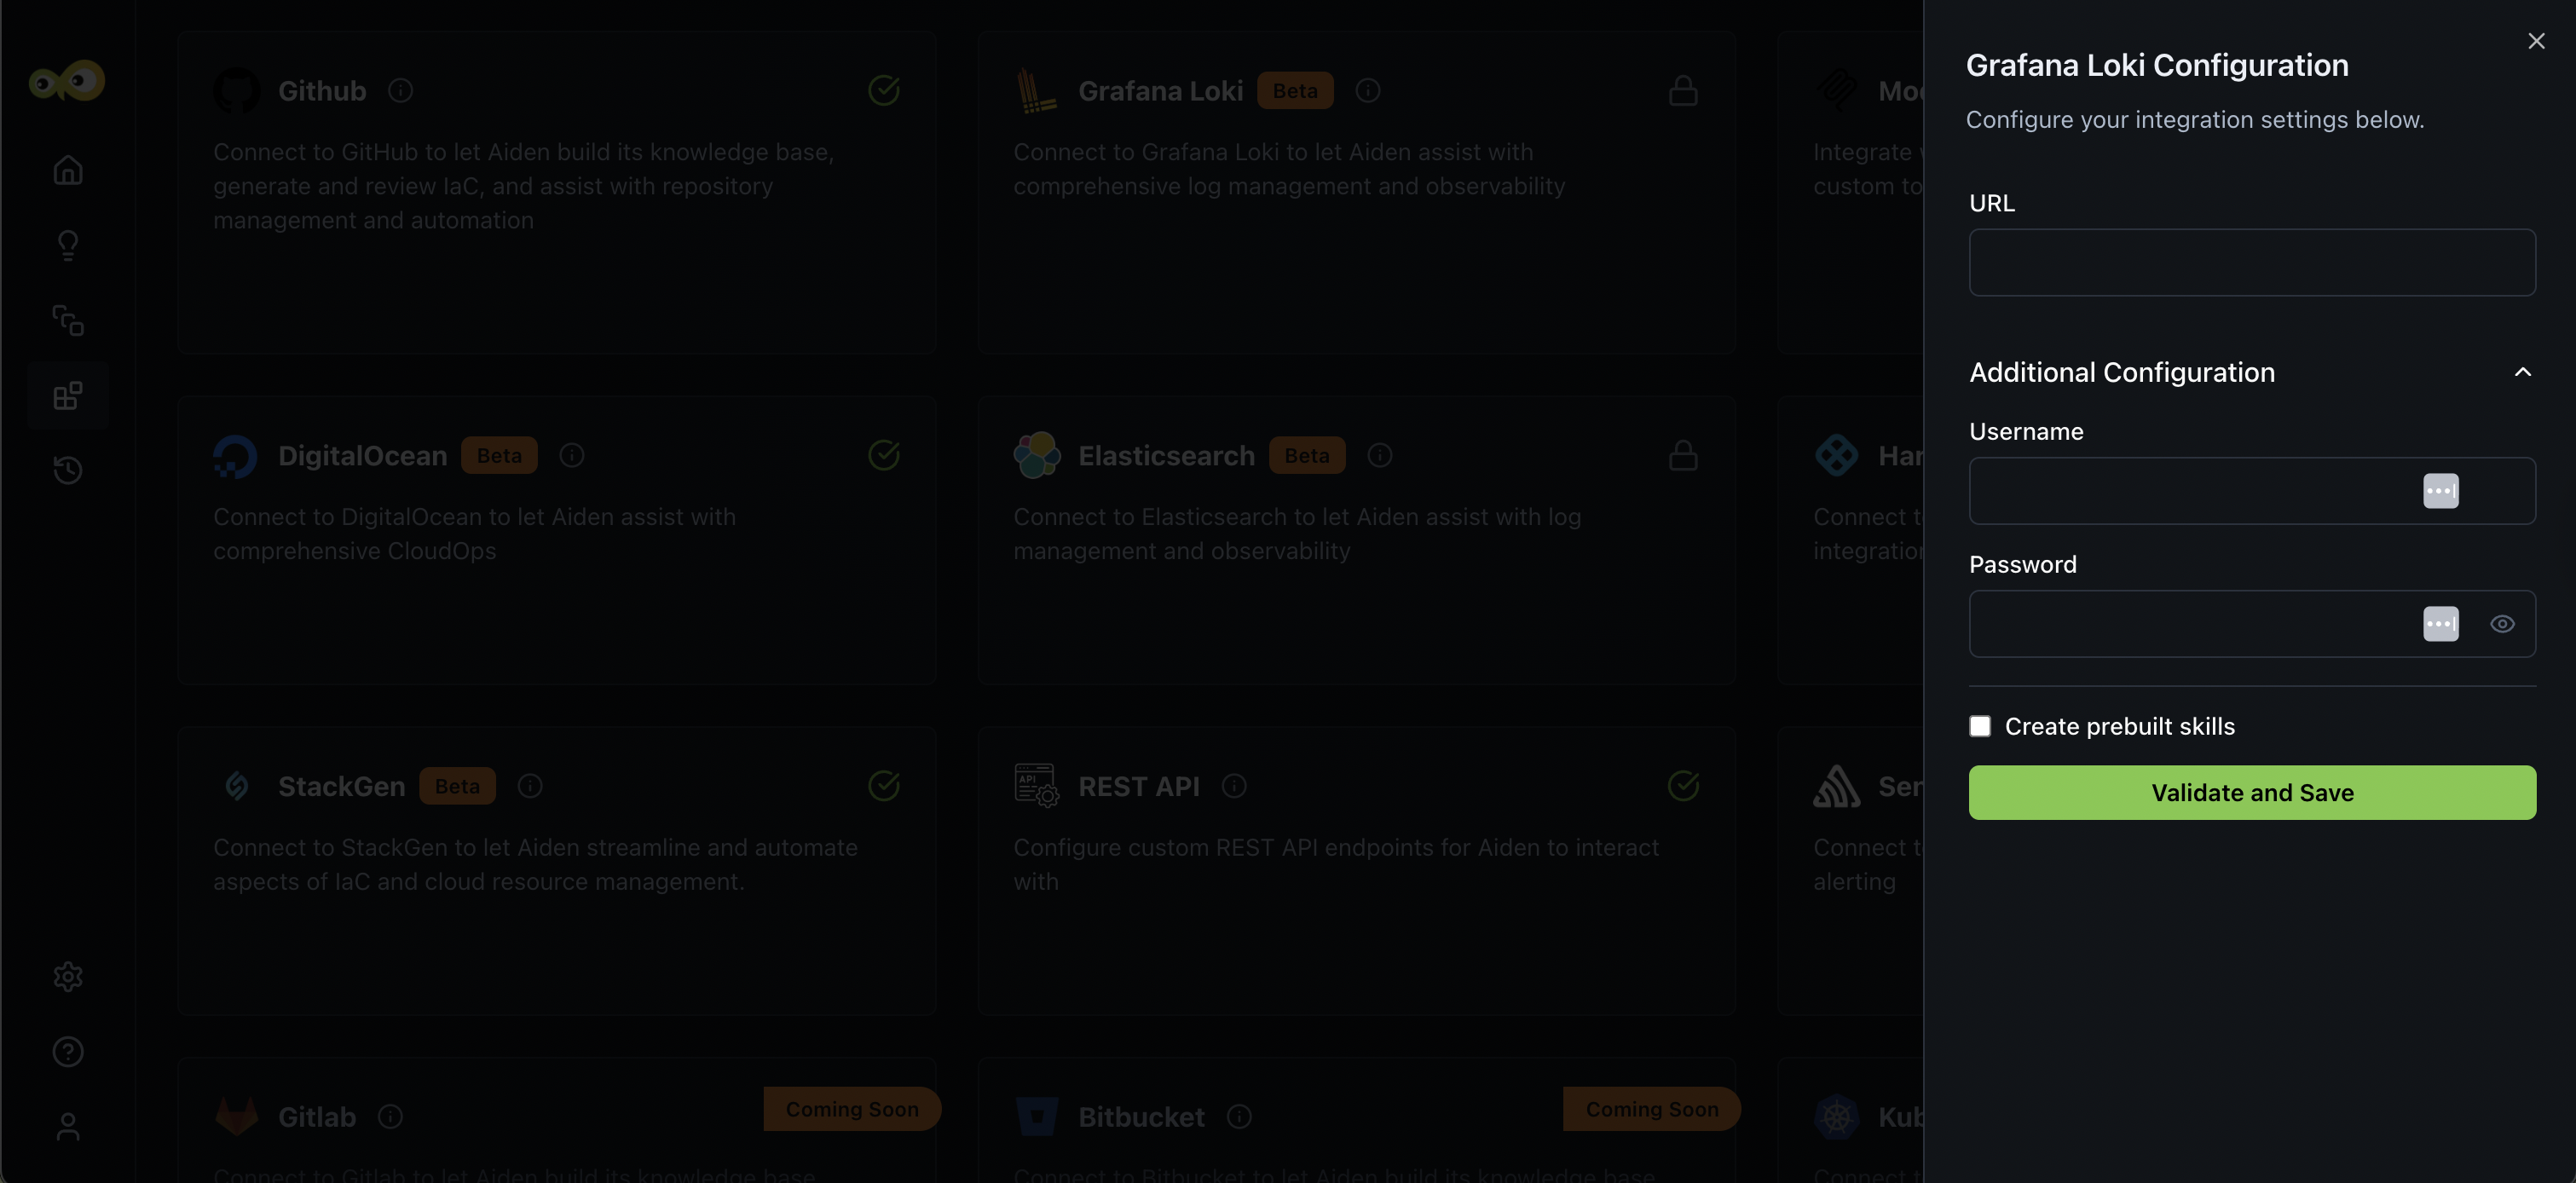Open the integrations sidebar icon
The height and width of the screenshot is (1183, 2576).
tap(68, 396)
